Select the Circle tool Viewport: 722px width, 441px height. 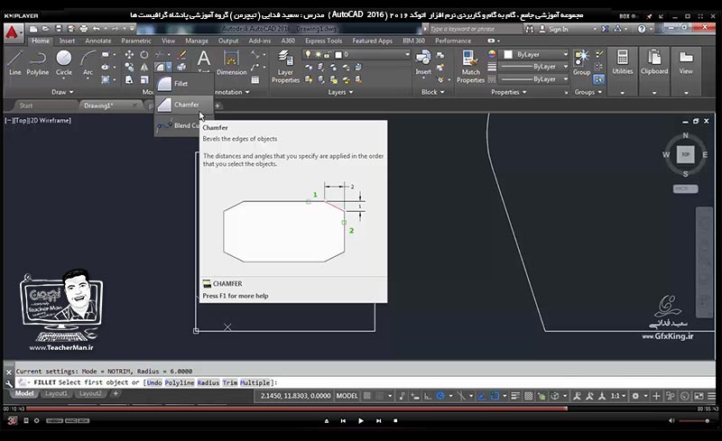coord(63,63)
